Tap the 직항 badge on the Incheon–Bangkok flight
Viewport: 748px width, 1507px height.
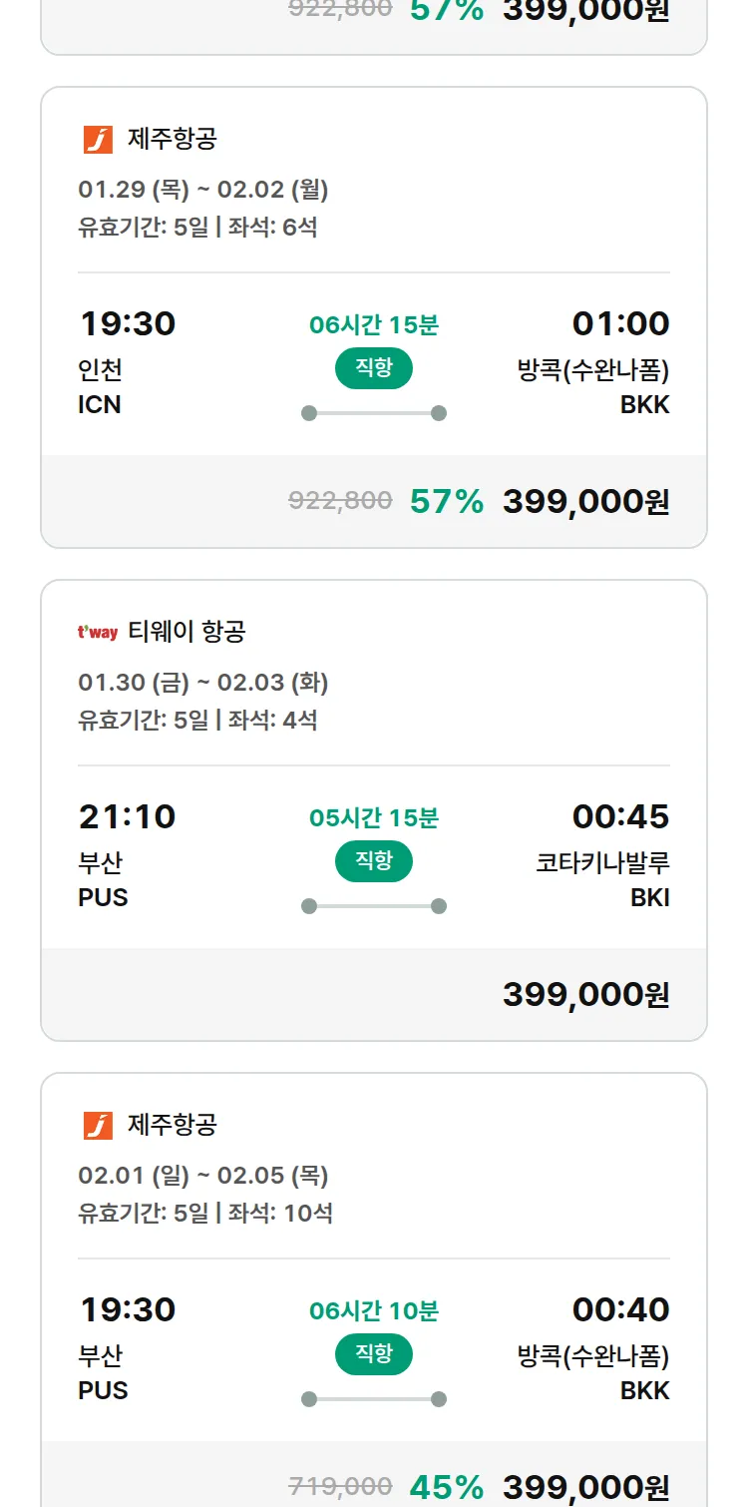(x=374, y=368)
